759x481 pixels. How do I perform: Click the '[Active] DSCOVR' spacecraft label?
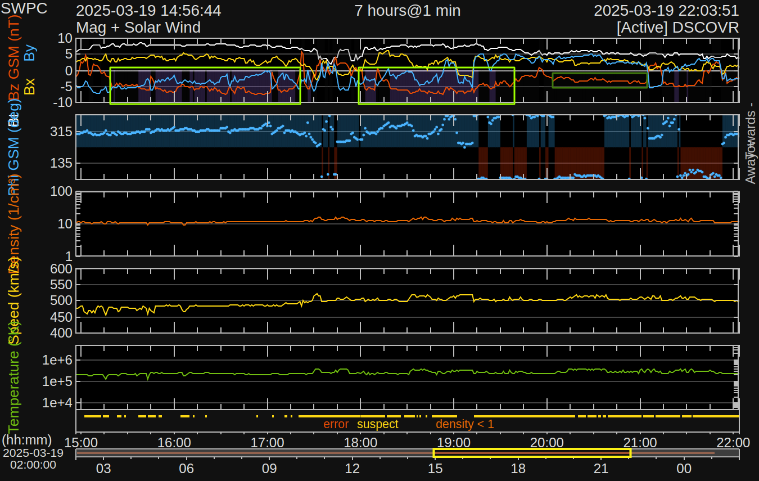tap(677, 27)
